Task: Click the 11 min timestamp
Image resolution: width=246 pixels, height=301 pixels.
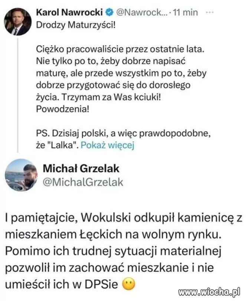Action: click(185, 13)
